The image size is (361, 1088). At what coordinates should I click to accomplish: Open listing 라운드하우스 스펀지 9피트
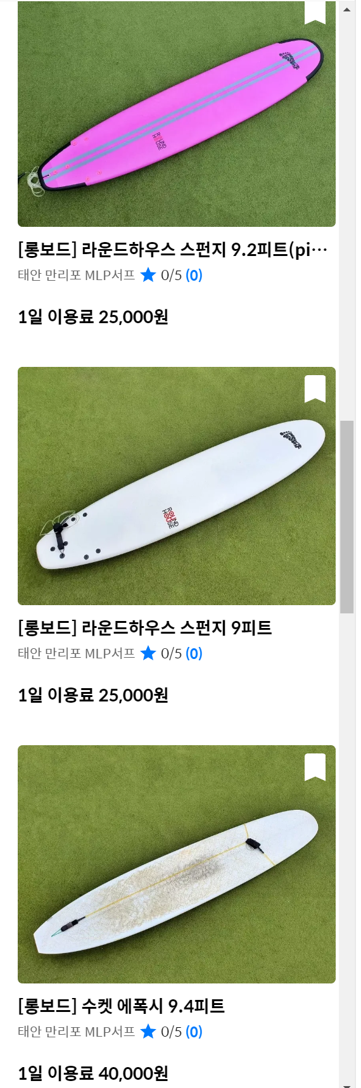145,628
